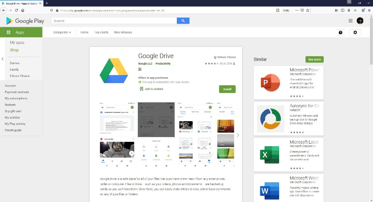Open the user account avatar

(x=360, y=21)
